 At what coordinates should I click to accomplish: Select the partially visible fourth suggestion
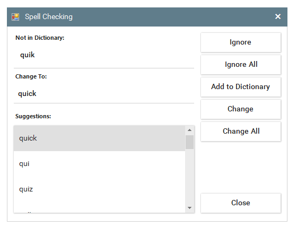99,207
